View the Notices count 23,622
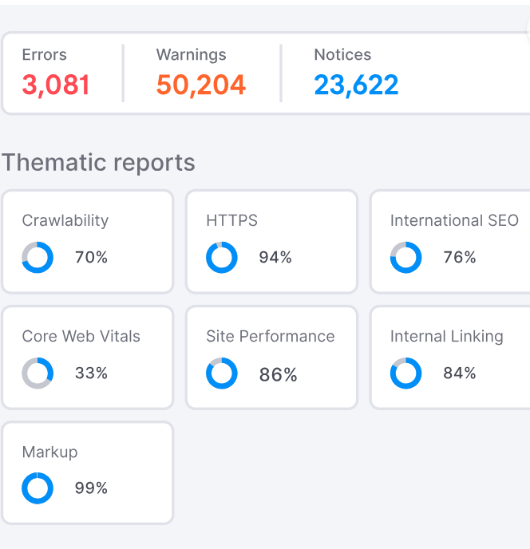The image size is (530, 549). click(x=356, y=85)
